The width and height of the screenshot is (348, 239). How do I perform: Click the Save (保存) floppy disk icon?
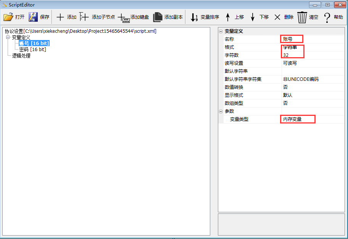(x=33, y=17)
